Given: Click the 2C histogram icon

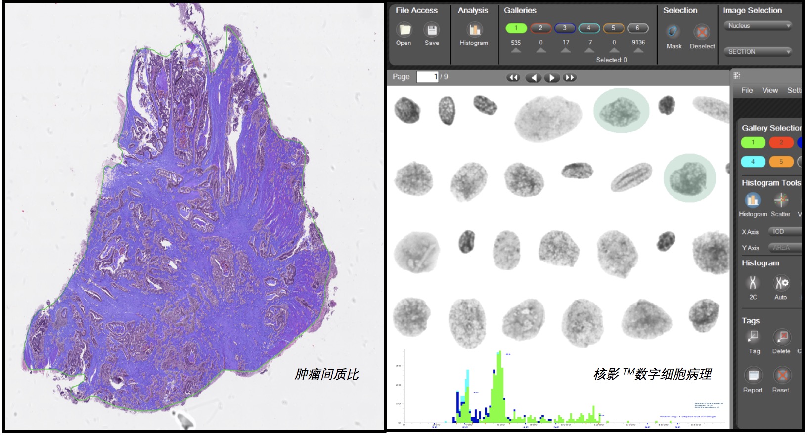Looking at the screenshot, I should (753, 282).
